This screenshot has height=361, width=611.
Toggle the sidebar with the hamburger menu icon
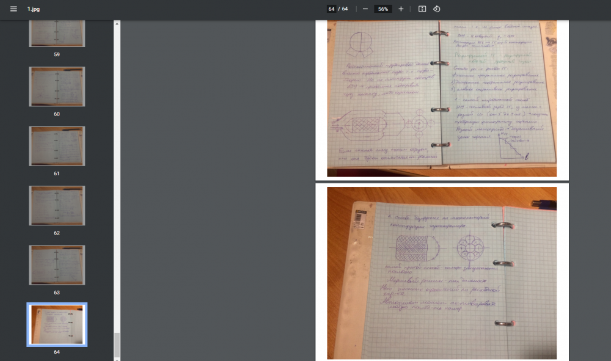13,9
